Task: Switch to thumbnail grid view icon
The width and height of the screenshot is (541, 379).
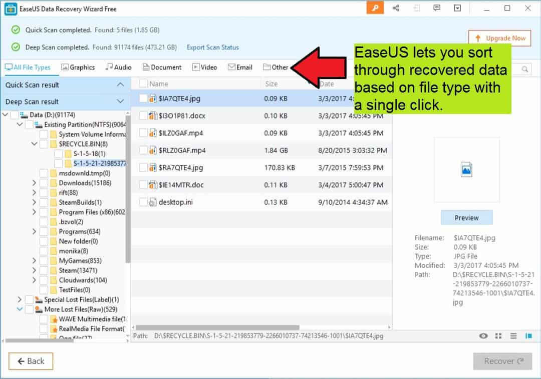Action: click(498, 336)
